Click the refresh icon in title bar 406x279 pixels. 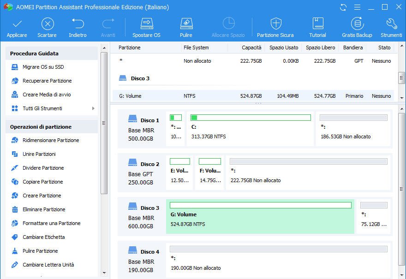pos(343,7)
